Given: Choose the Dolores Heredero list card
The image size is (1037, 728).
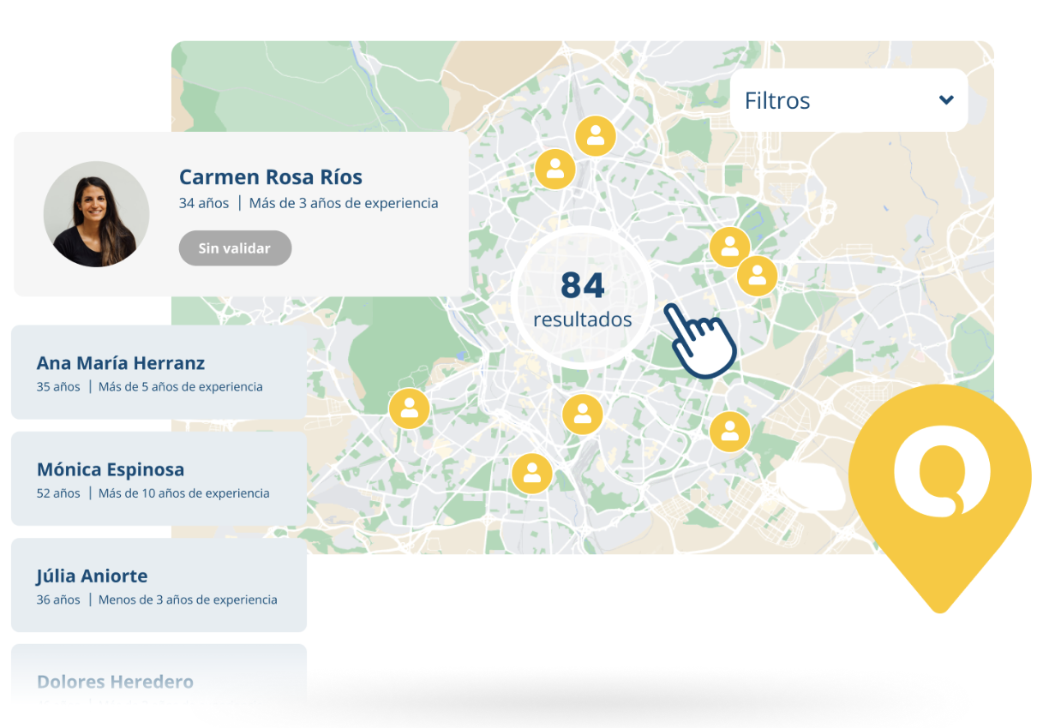Looking at the screenshot, I should 159,682.
